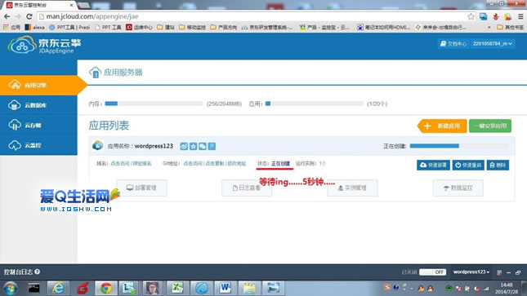The height and width of the screenshot is (296, 527).
Task: Open the PPT工具 | Prezi bookmark
Action: click(69, 27)
